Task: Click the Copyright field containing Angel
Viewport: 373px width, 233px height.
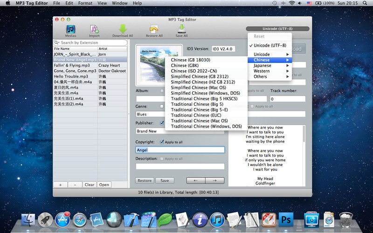Action: [180, 150]
